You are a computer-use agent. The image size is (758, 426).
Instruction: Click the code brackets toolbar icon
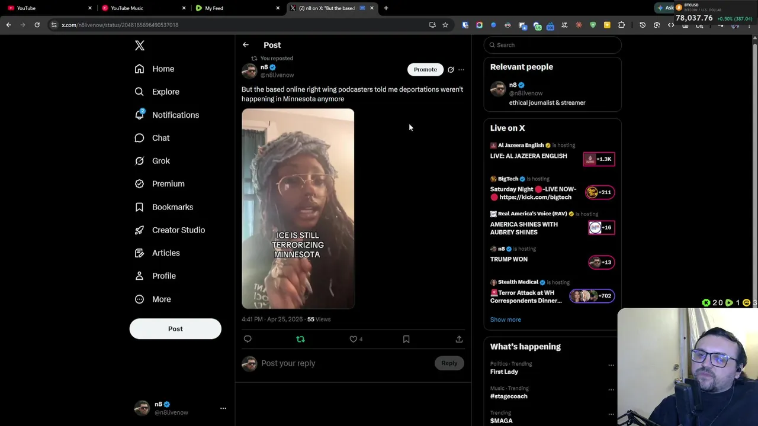pyautogui.click(x=671, y=25)
